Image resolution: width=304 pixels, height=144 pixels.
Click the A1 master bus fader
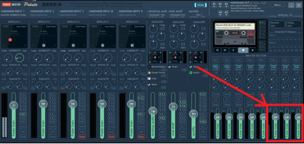click(218, 117)
